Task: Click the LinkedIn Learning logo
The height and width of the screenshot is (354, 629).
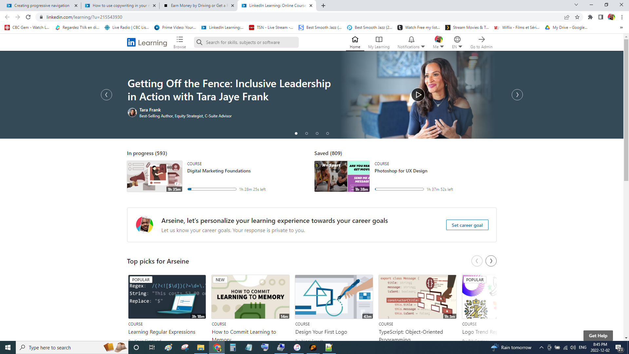Action: (x=147, y=43)
